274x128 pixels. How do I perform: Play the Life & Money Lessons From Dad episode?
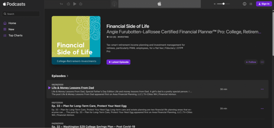[x=50, y=88]
